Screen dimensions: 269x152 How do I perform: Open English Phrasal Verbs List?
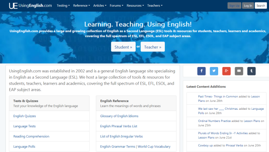coord(119,126)
